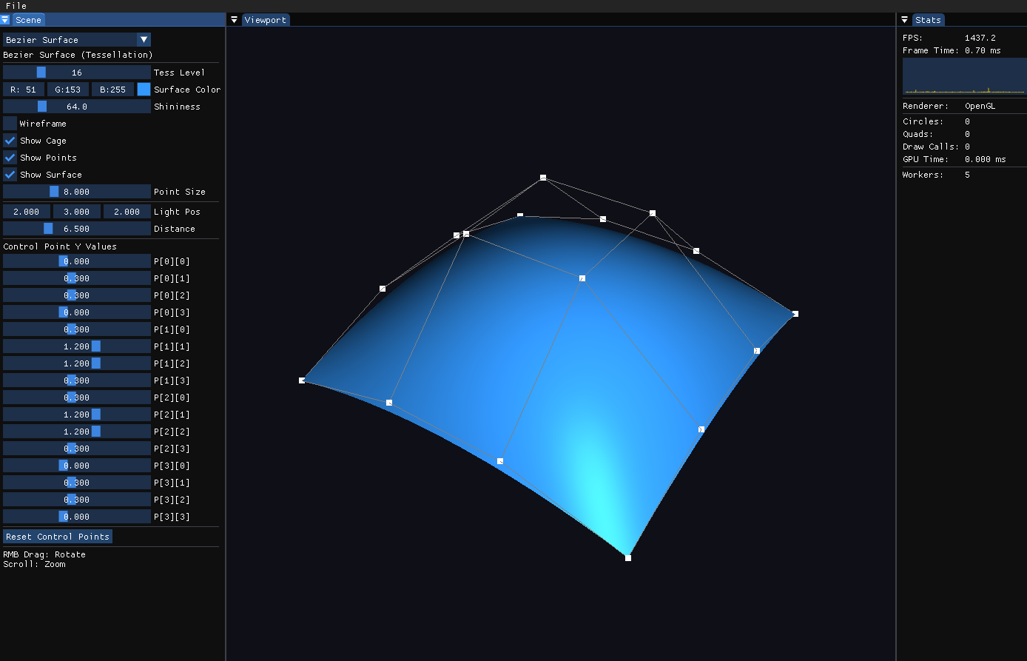Image resolution: width=1027 pixels, height=661 pixels.
Task: Open the Surface Color swatch picker
Action: coord(144,90)
